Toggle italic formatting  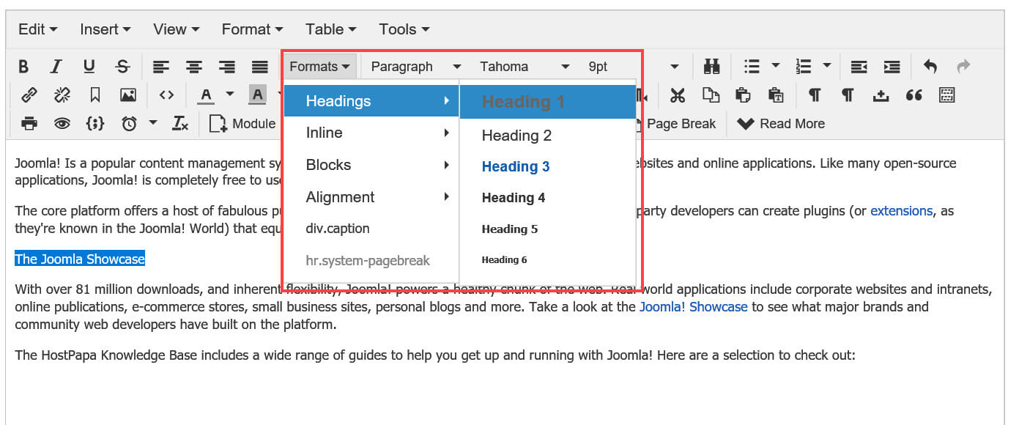pos(56,67)
